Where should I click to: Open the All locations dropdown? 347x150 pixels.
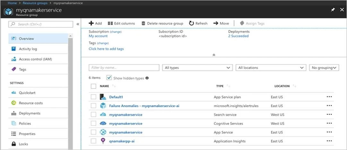[x=271, y=68]
